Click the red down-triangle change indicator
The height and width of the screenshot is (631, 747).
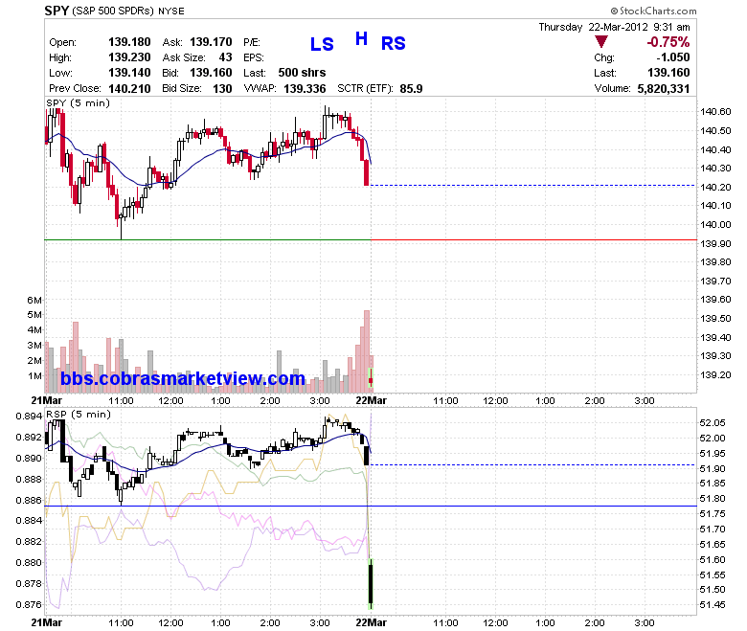(x=601, y=42)
